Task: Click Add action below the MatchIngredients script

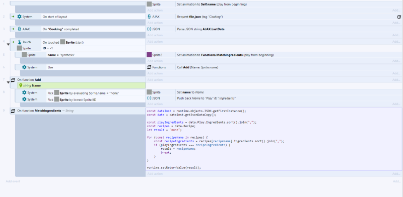Action: (155, 174)
